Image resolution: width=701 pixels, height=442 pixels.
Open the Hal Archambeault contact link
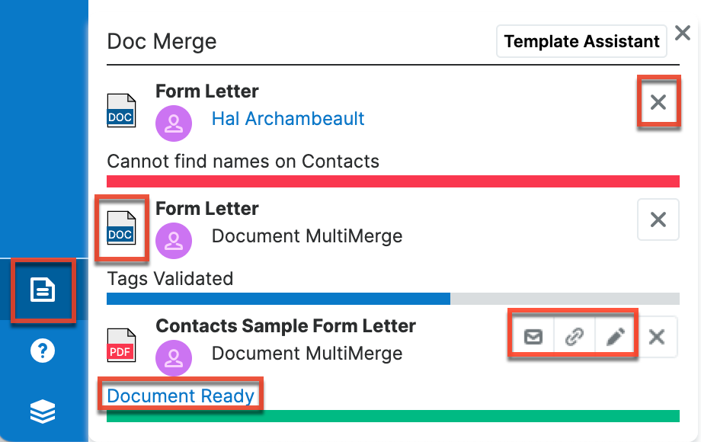(x=288, y=119)
